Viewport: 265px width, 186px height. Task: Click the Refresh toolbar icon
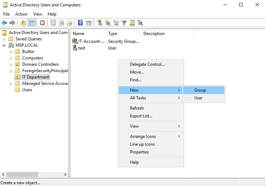coord(61,23)
